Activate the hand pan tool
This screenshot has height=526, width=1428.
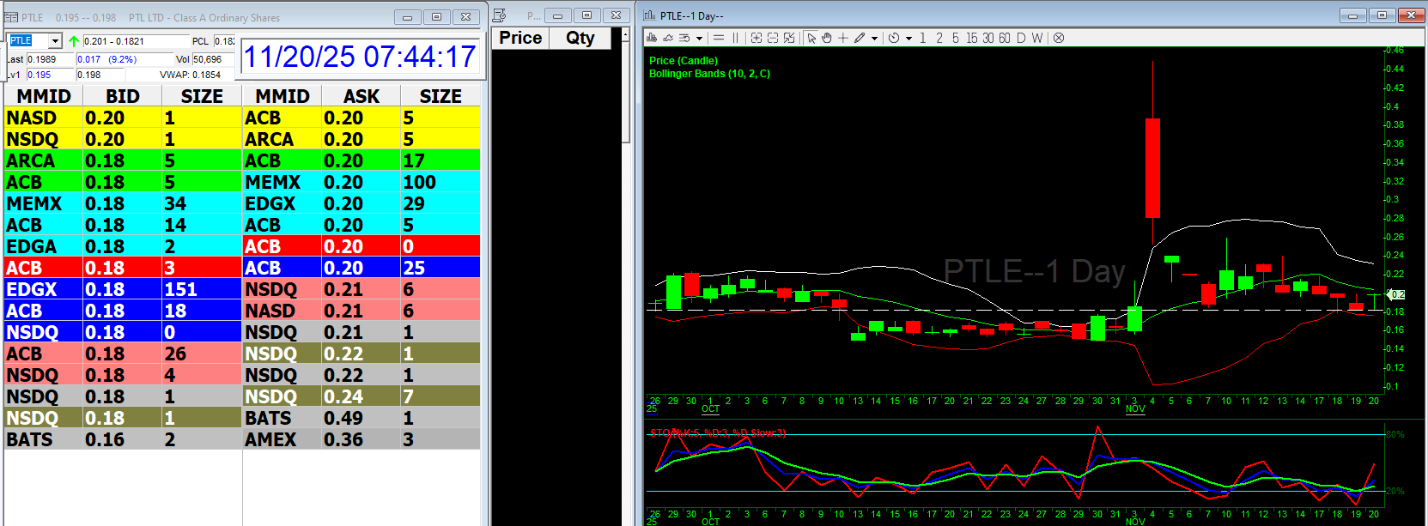[827, 38]
